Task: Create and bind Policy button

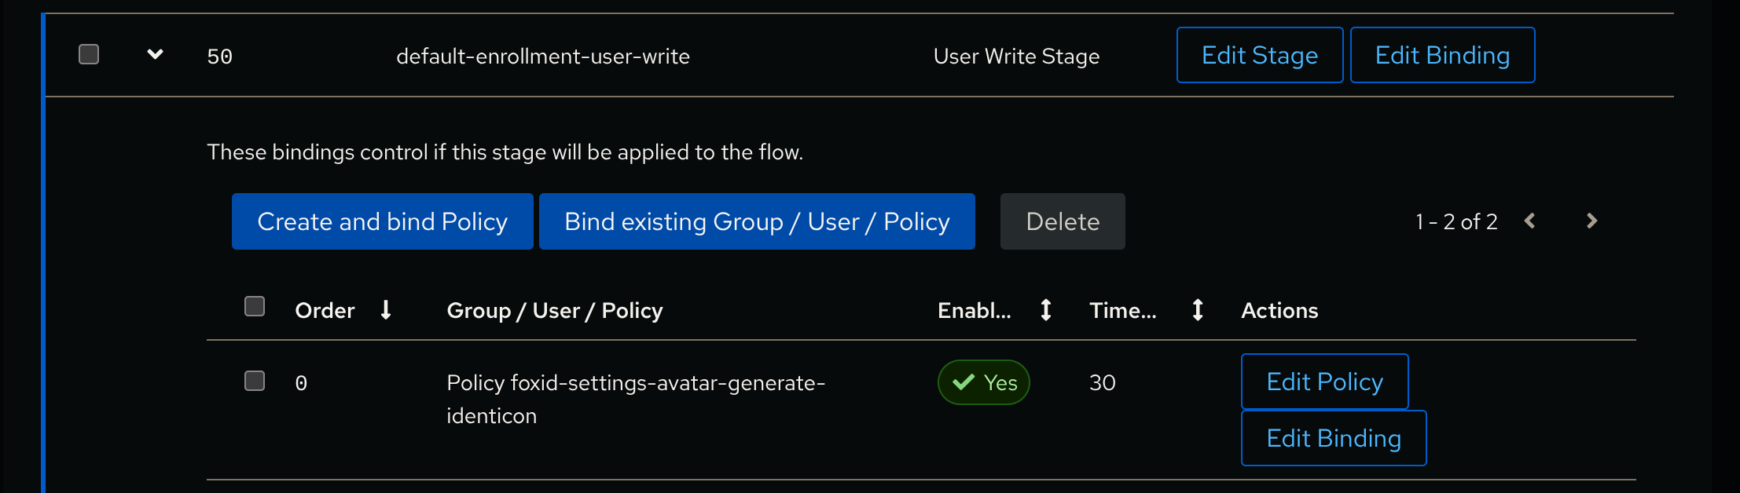Action: tap(383, 221)
